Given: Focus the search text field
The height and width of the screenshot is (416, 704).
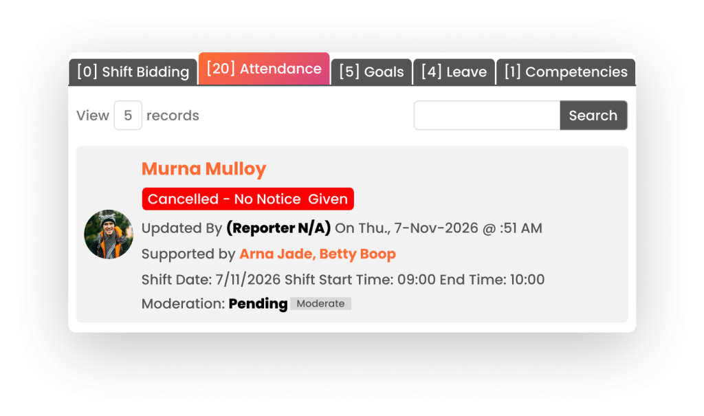Looking at the screenshot, I should [x=487, y=115].
